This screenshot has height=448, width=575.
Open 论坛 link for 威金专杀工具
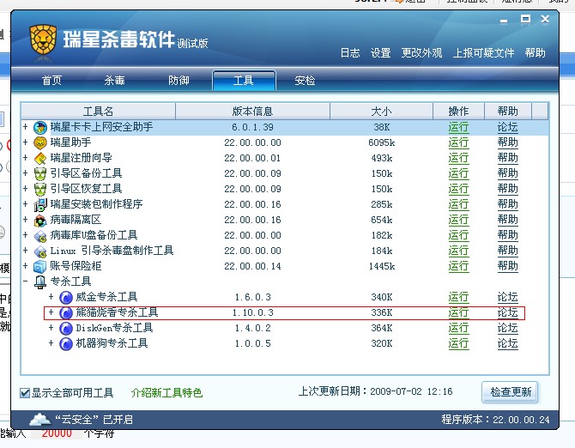(x=507, y=297)
